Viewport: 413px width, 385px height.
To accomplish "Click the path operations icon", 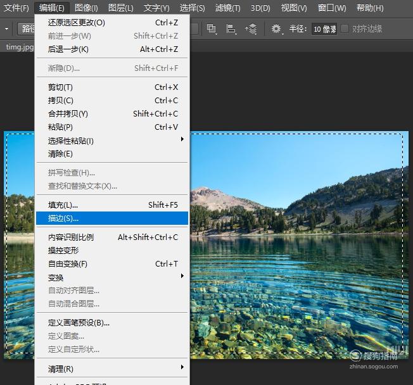I will 212,28.
